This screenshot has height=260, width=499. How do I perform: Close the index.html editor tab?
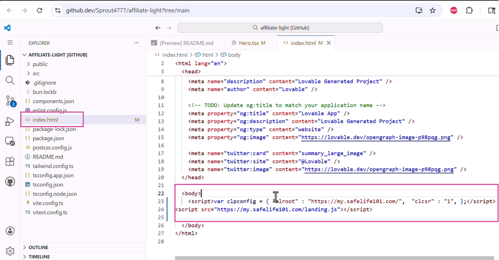(x=329, y=42)
